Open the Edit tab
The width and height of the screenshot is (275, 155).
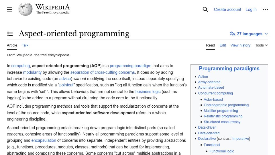pyautogui.click(x=223, y=45)
